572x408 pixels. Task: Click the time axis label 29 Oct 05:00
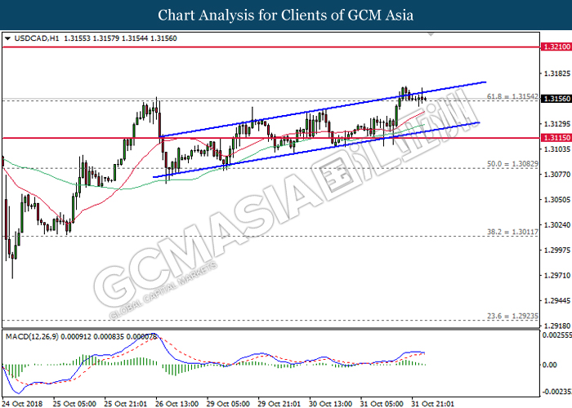click(228, 404)
